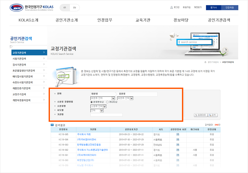Download certificate copy for KC19-365
This screenshot has width=248, height=173.
(x=178, y=134)
